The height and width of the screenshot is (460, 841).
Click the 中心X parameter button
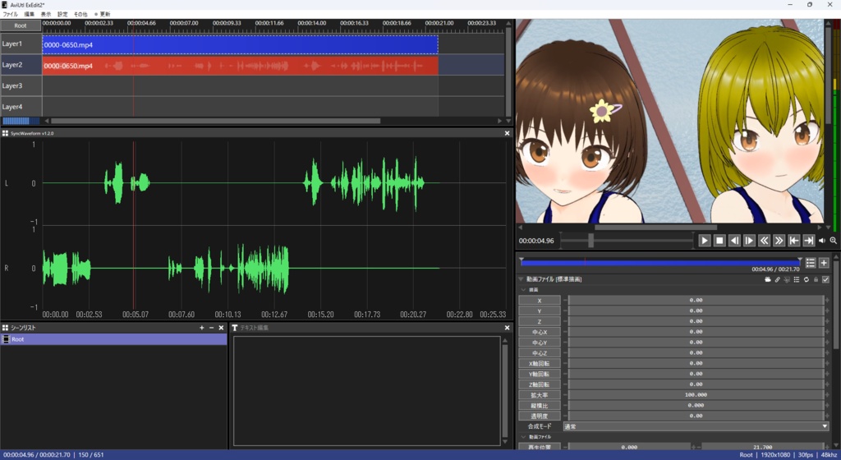click(x=539, y=332)
